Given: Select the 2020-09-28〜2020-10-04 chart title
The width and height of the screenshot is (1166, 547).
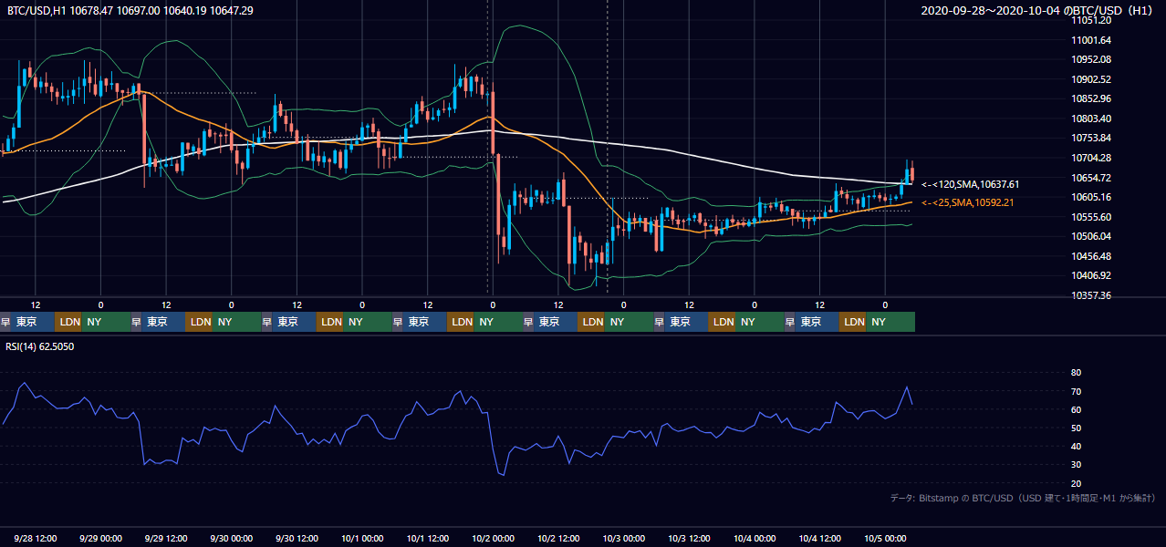Looking at the screenshot, I should [x=1038, y=11].
